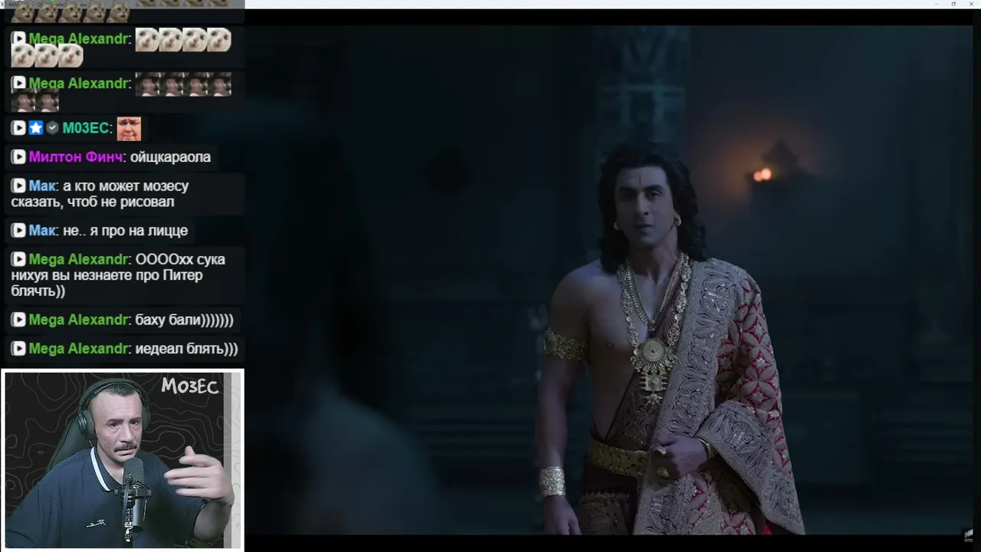Select the chat text 'ойщкараола'
981x552 pixels.
(170, 157)
